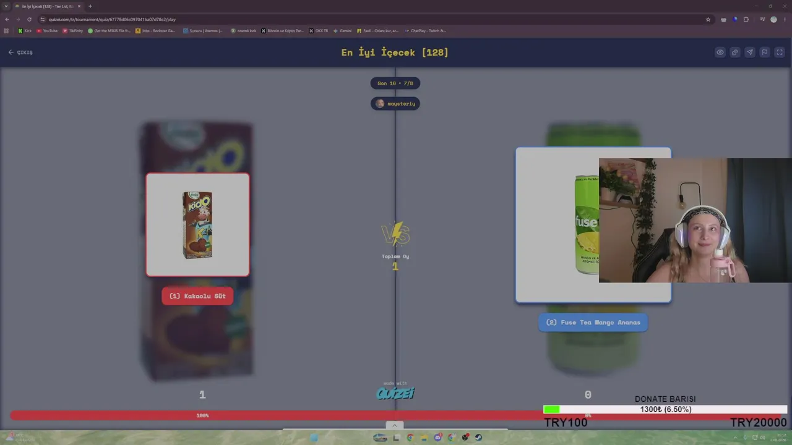Enter fullscreen mode for the quiz
This screenshot has width=792, height=445.
(780, 53)
